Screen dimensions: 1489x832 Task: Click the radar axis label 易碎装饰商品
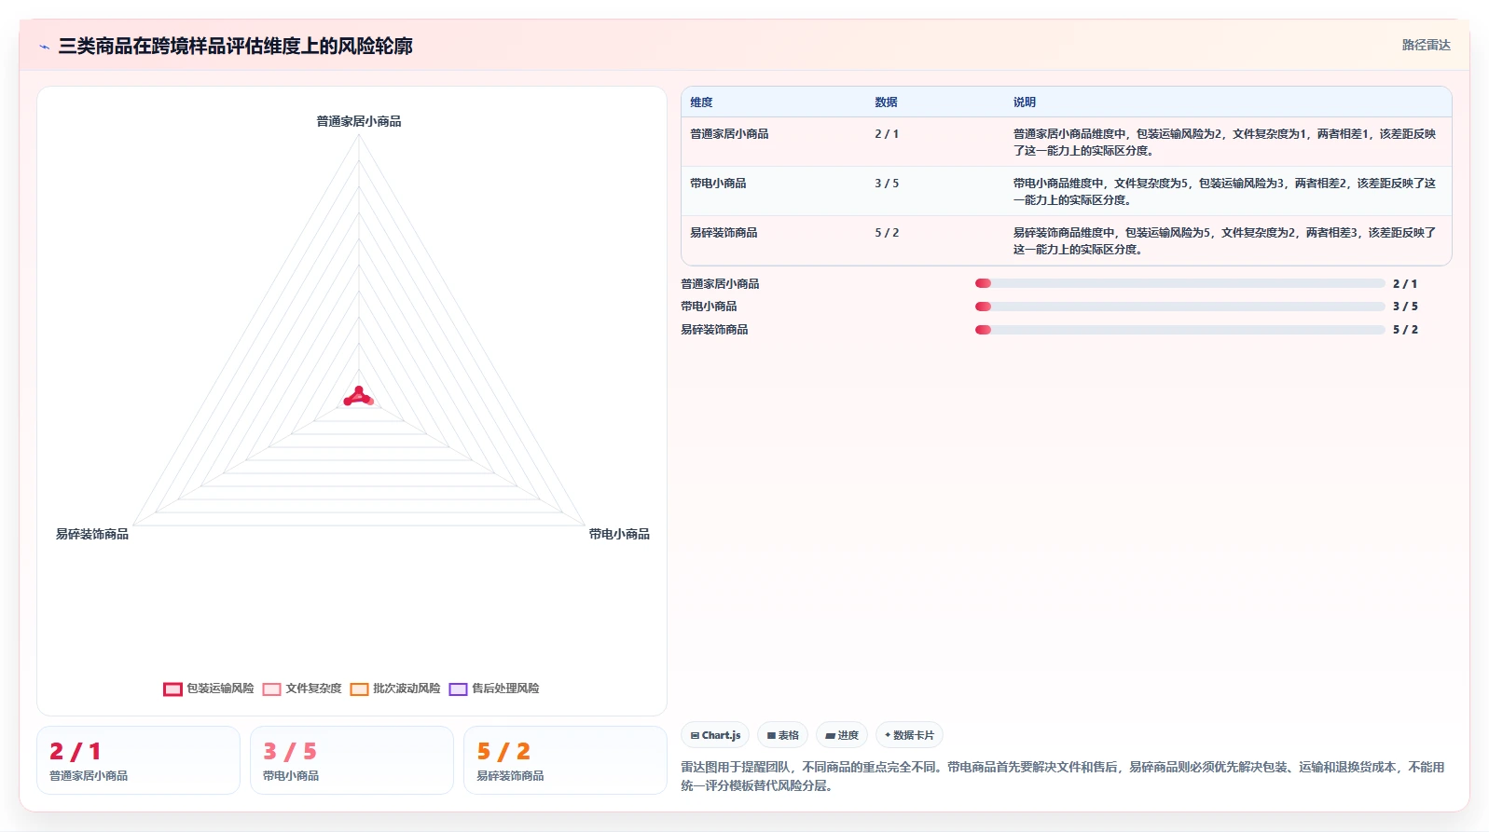pos(92,534)
